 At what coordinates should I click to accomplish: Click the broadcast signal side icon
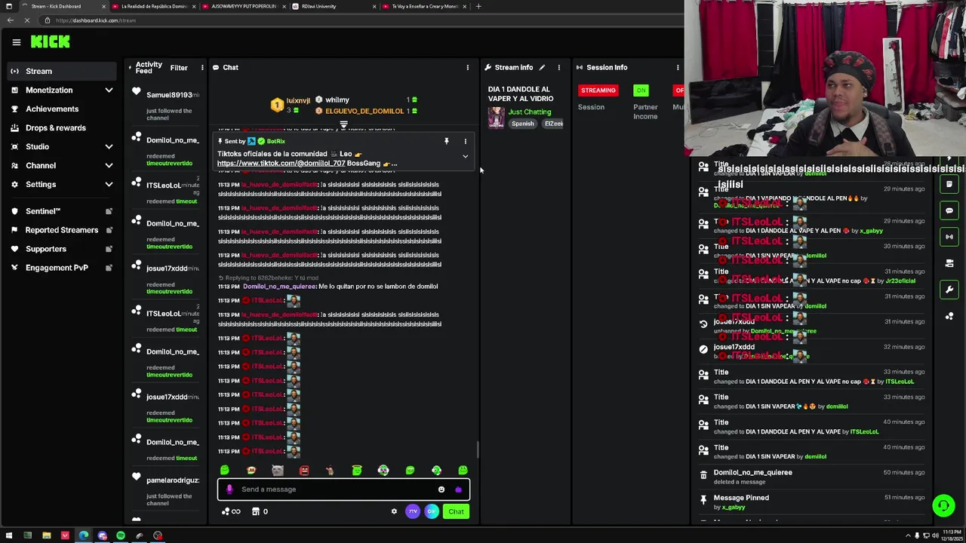pyautogui.click(x=949, y=237)
